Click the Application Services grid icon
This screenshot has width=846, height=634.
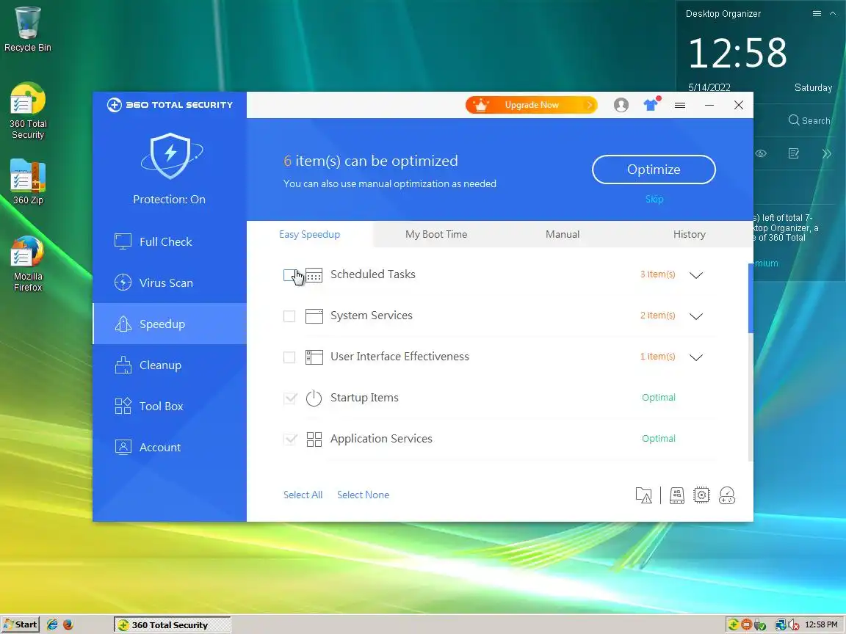coord(314,440)
